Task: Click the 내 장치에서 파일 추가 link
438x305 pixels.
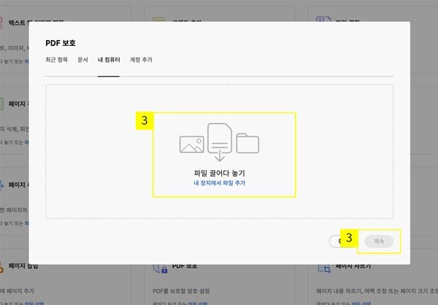Action: click(219, 183)
